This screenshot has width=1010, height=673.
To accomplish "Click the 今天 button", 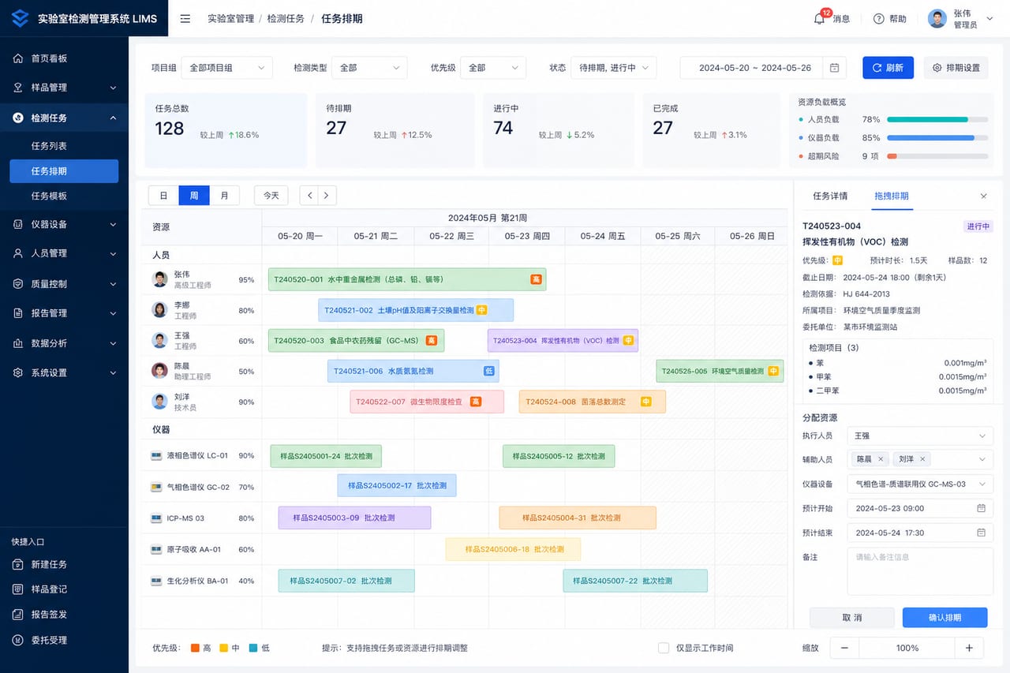I will point(271,195).
